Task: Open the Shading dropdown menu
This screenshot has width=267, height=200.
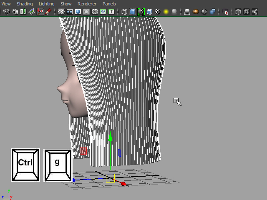Action: coord(25,4)
